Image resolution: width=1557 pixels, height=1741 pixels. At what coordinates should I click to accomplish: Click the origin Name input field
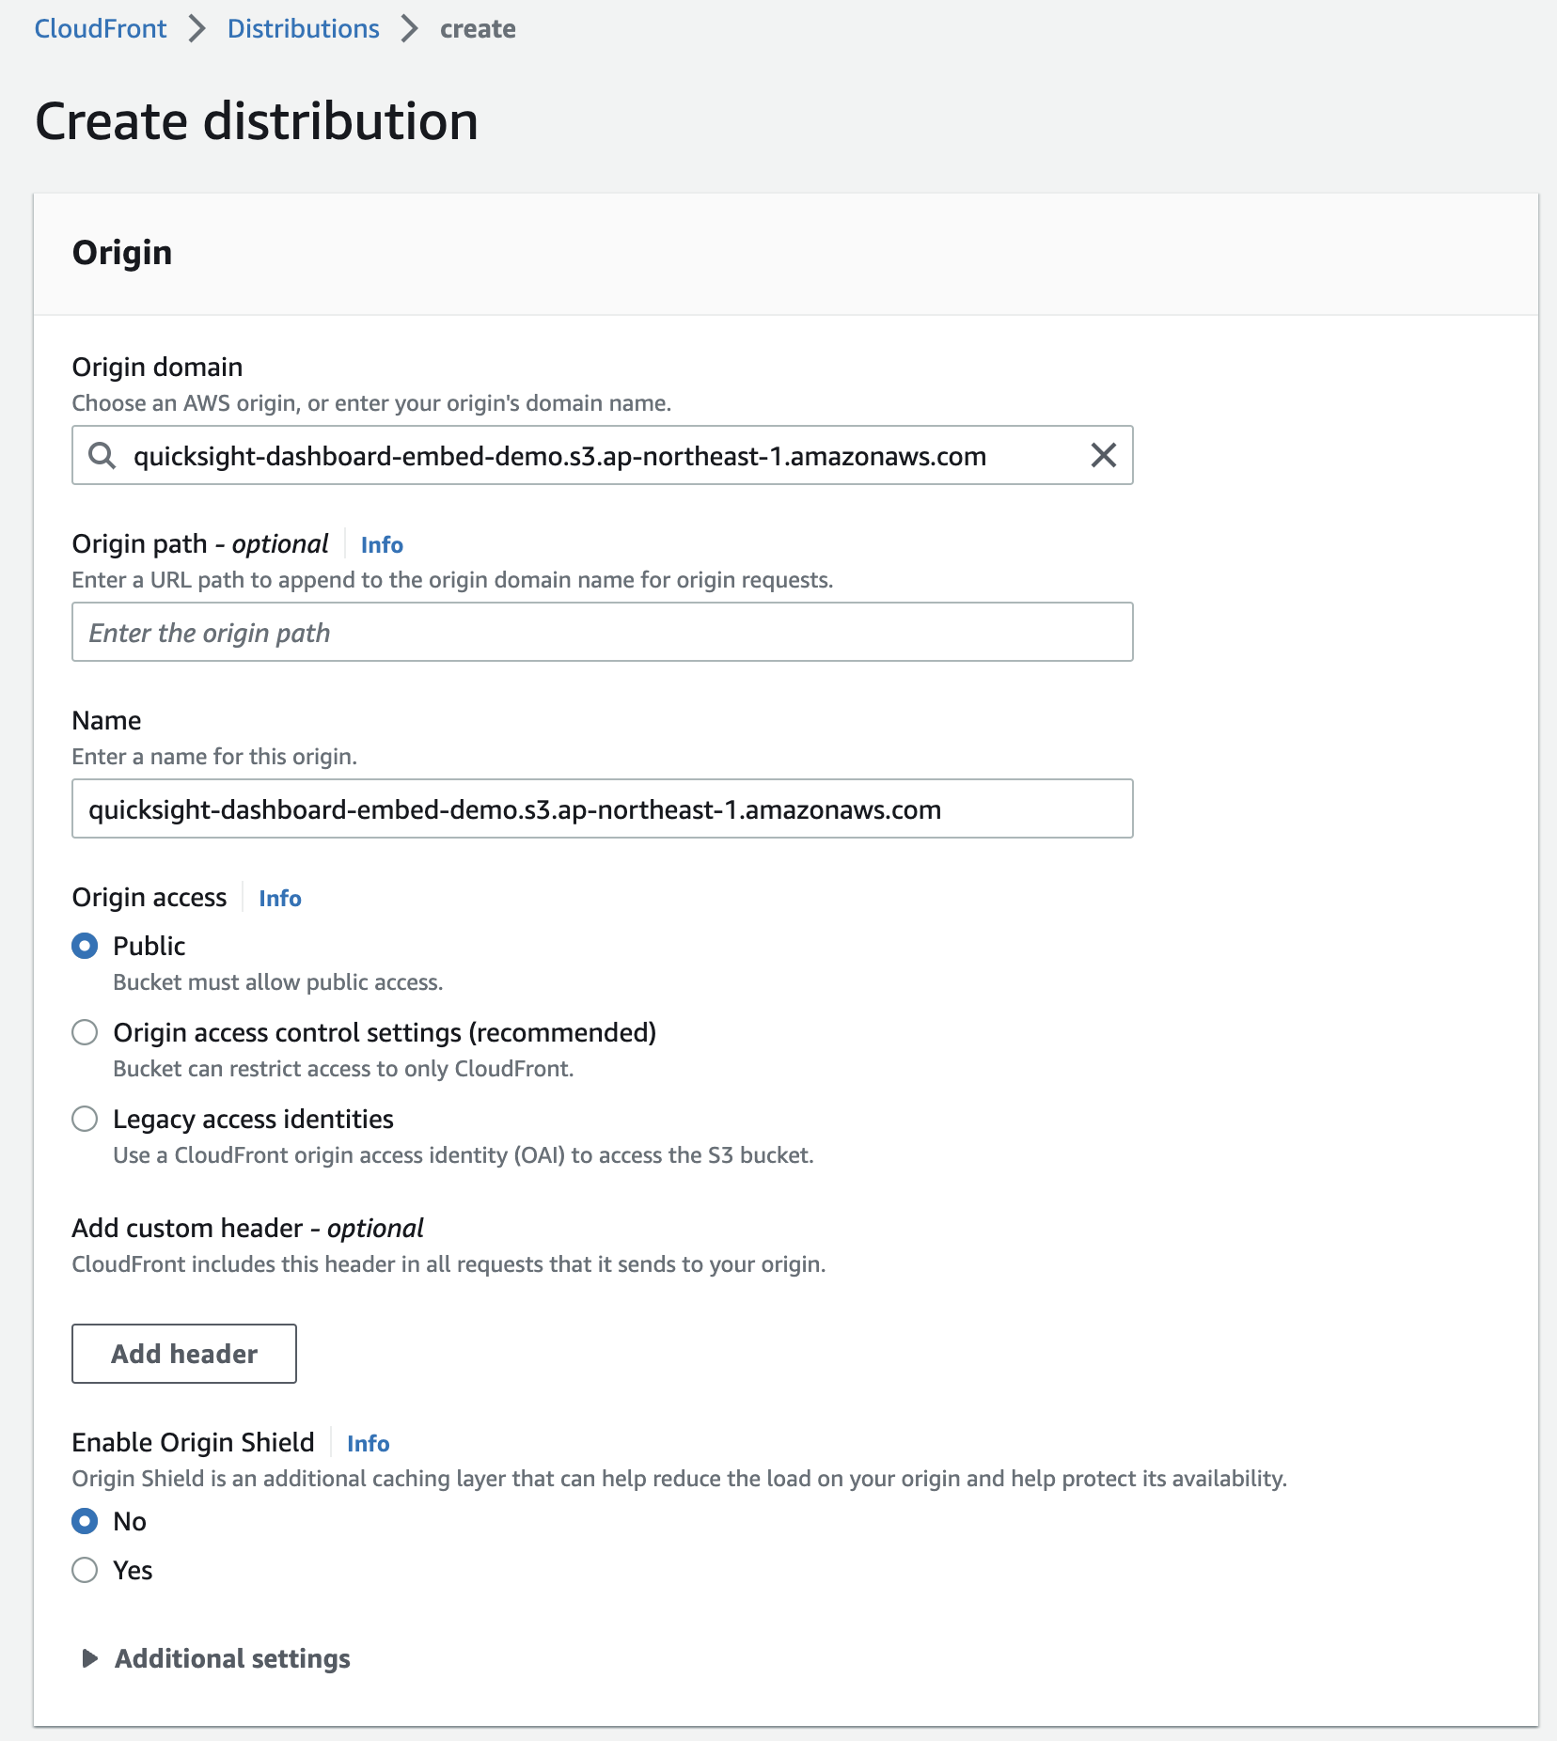(603, 809)
